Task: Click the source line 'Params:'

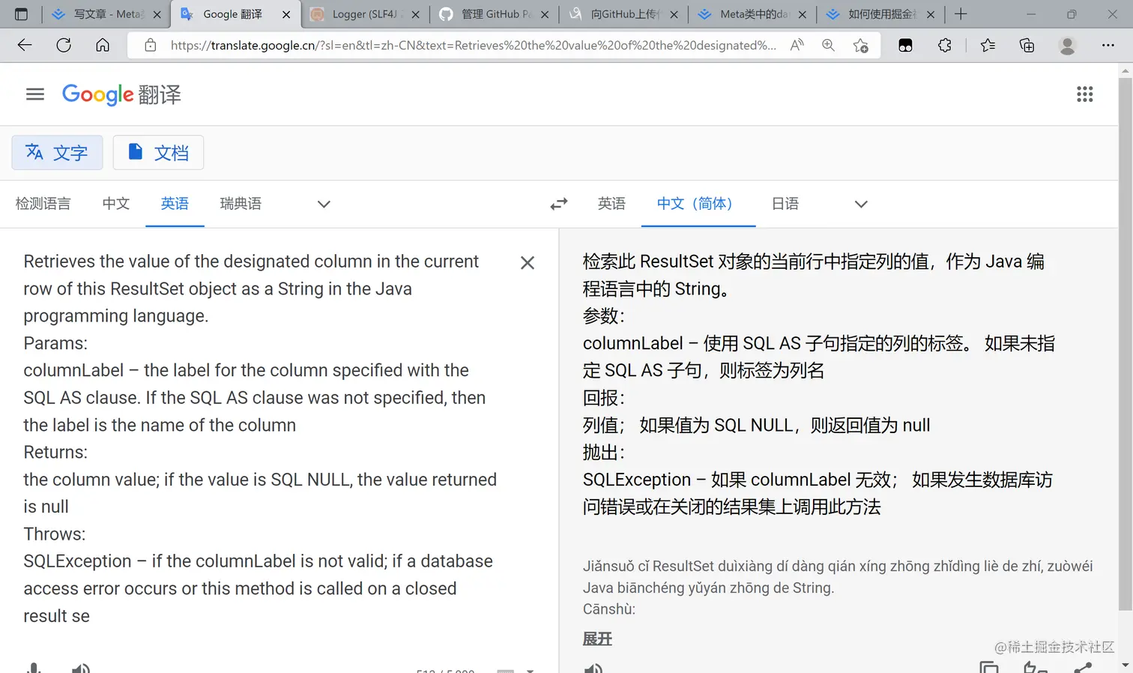Action: pyautogui.click(x=55, y=343)
